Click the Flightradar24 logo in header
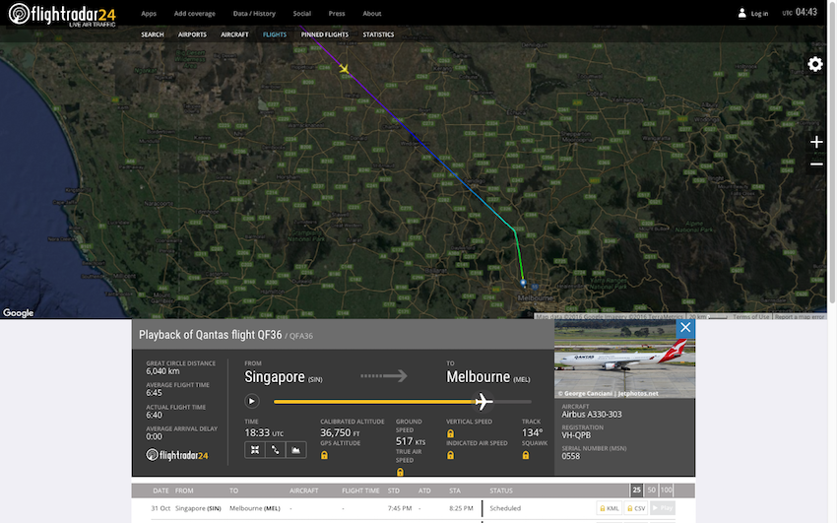Viewport: 837px width, 523px height. [62, 14]
